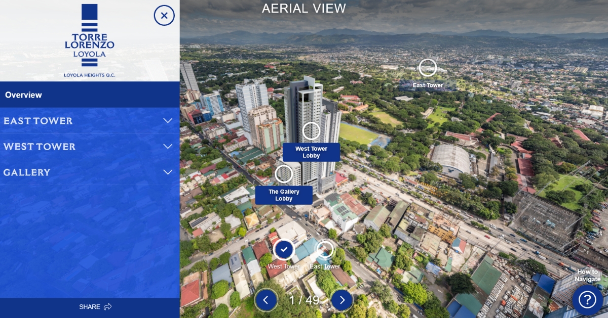
Task: Open the WEST TOWER menu section
Action: tap(40, 147)
